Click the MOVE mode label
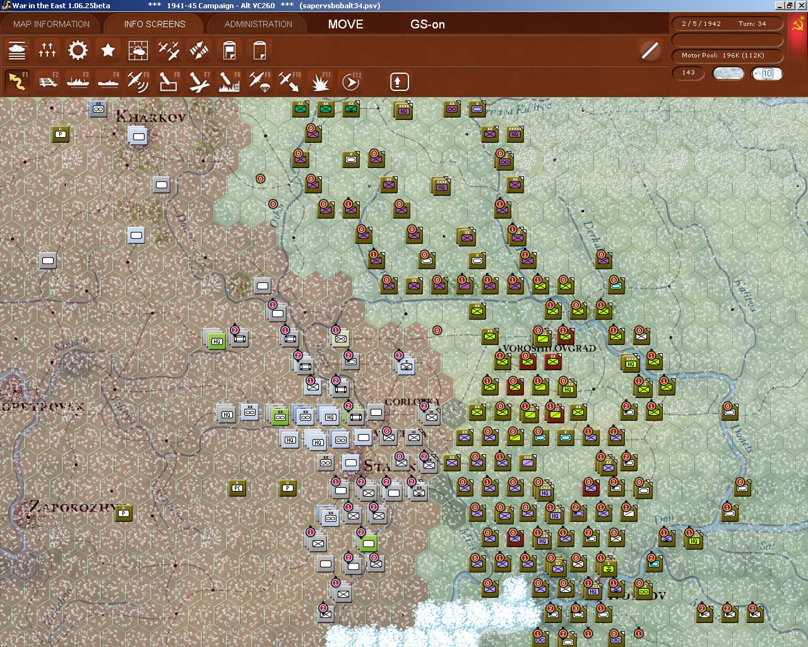Viewport: 808px width, 647px height. pos(345,24)
